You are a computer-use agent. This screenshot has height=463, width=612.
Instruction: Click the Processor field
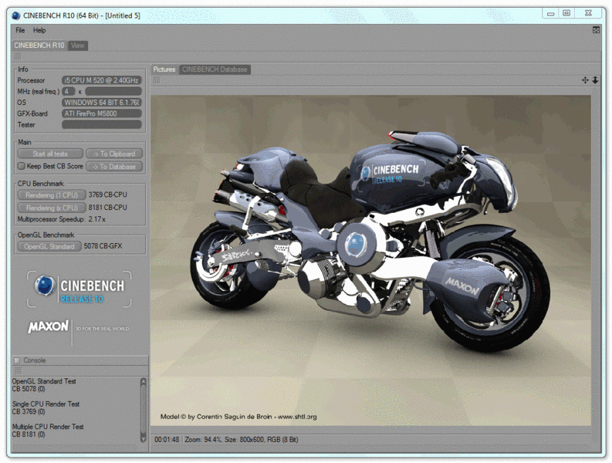[101, 80]
